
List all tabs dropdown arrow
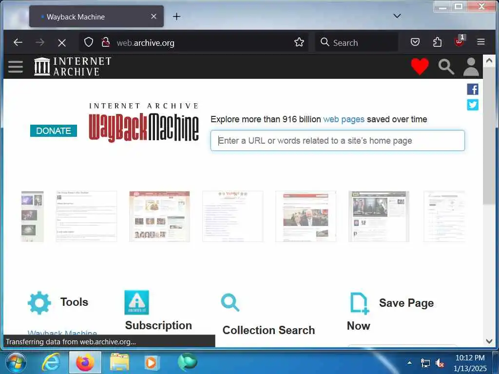pyautogui.click(x=397, y=16)
